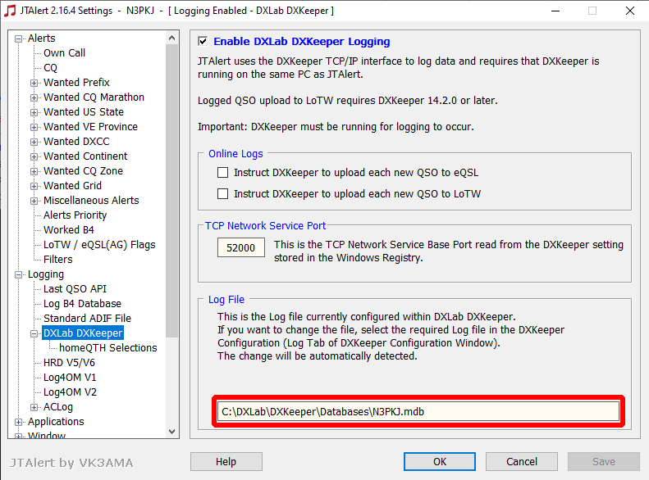The image size is (649, 480).
Task: Click the tree scrollbar down arrow
Action: tap(172, 432)
